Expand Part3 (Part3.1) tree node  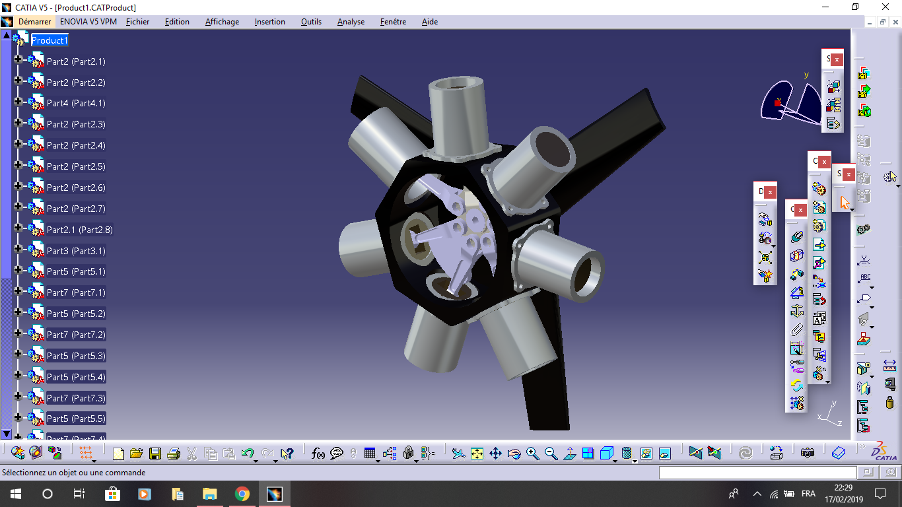pos(18,250)
